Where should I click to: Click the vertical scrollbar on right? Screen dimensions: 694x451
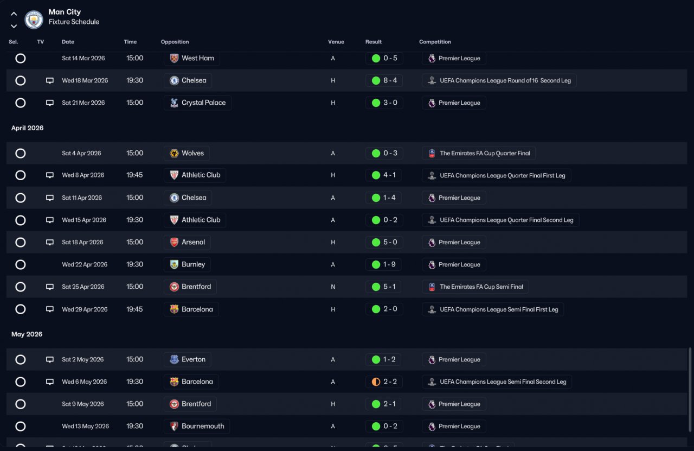(x=690, y=397)
